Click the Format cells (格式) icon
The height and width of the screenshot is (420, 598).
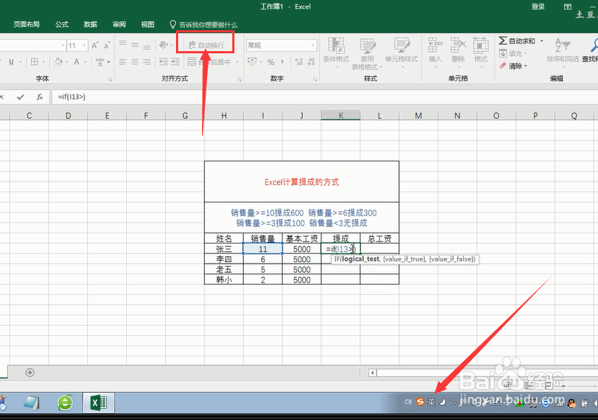point(481,51)
